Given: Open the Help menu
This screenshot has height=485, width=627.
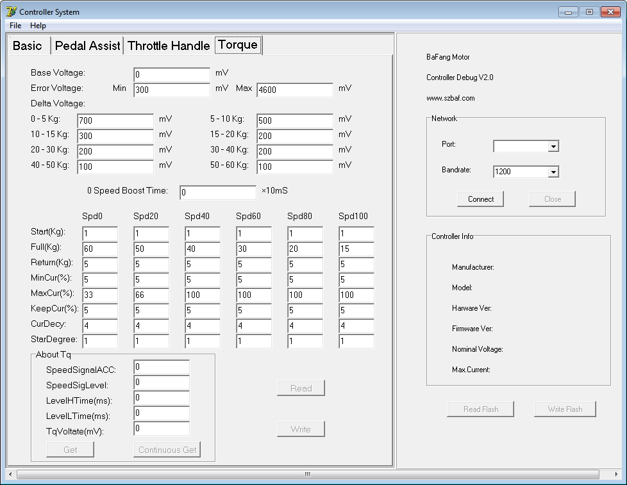Looking at the screenshot, I should coord(38,26).
